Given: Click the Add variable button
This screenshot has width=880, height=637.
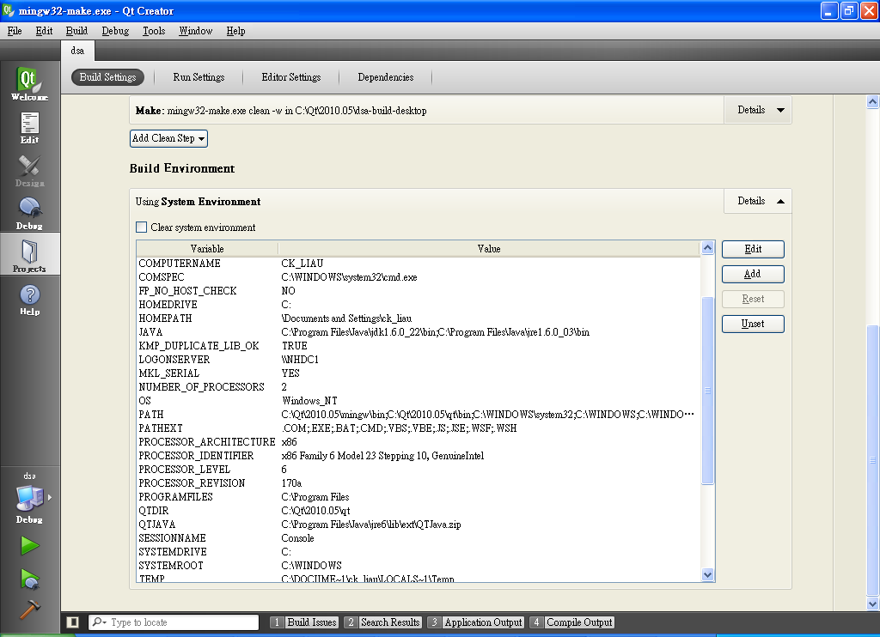Looking at the screenshot, I should 753,274.
